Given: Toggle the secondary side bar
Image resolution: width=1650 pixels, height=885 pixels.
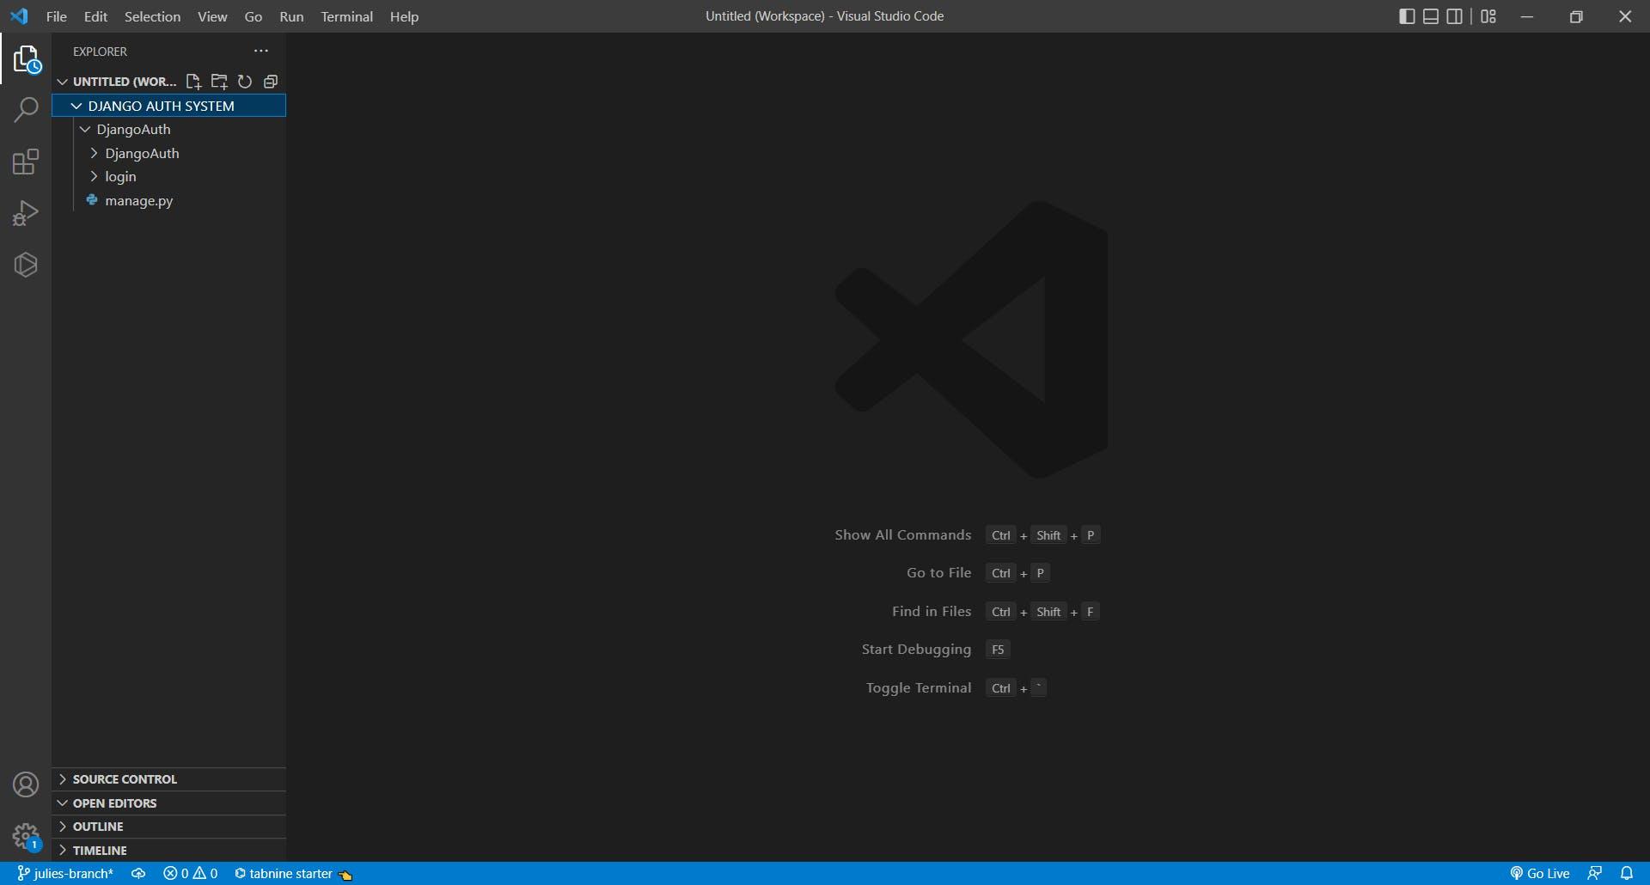Looking at the screenshot, I should pos(1454,16).
